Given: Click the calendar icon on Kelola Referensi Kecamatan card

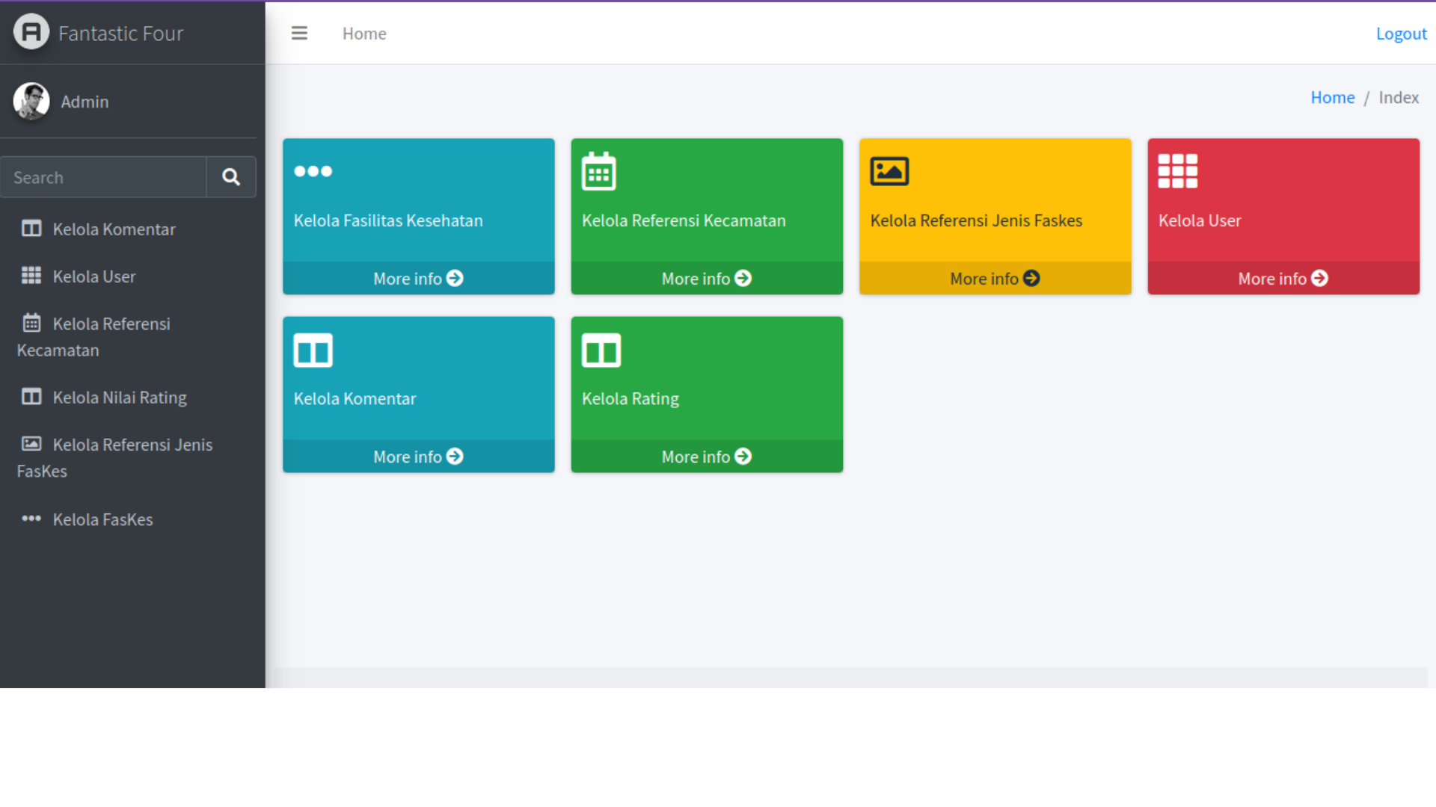Looking at the screenshot, I should pos(599,172).
